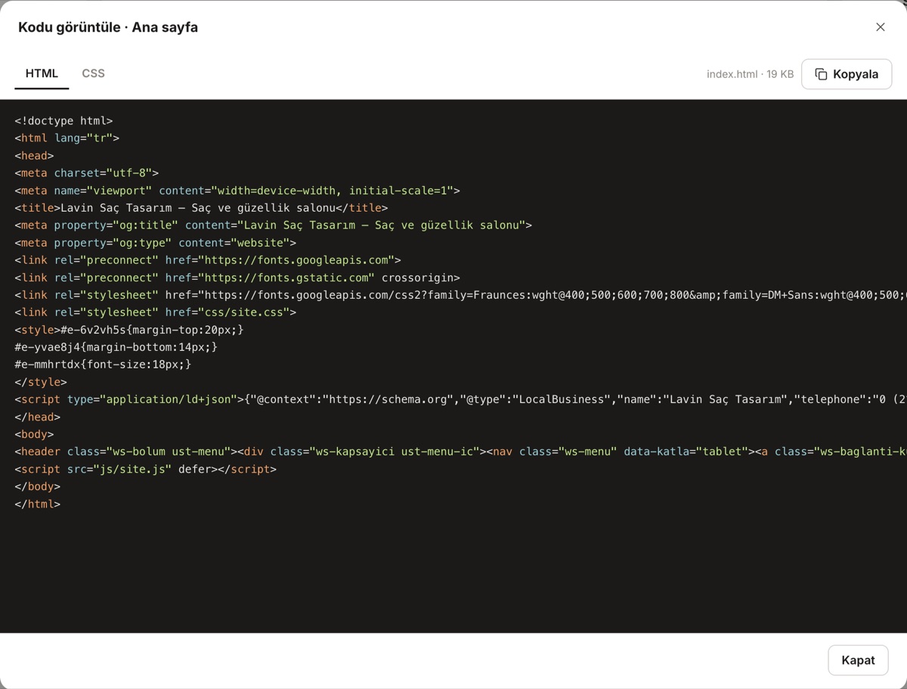Viewport: 907px width, 689px height.
Task: Click the preconnect fonts.googleapis.com line
Action: (x=208, y=260)
